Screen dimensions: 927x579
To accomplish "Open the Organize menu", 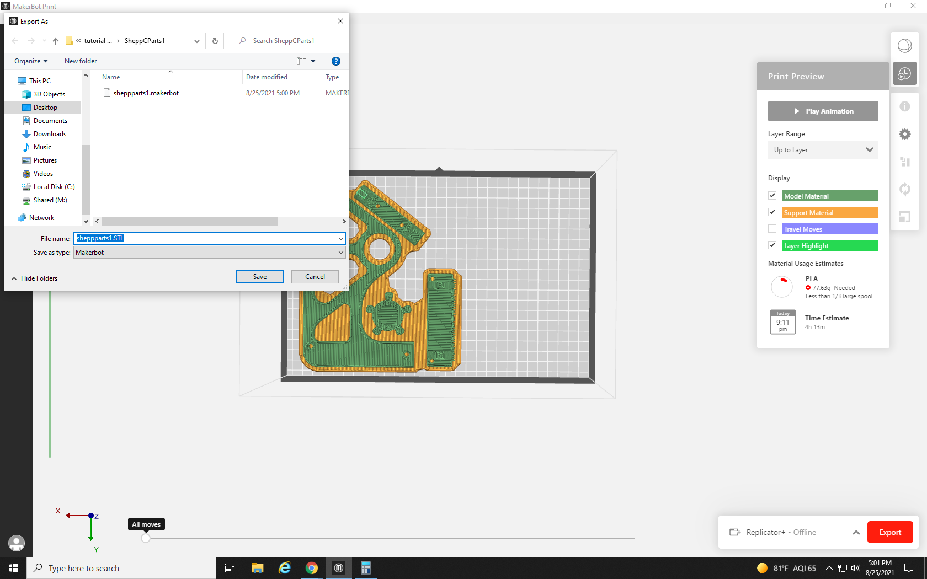I will pos(31,61).
